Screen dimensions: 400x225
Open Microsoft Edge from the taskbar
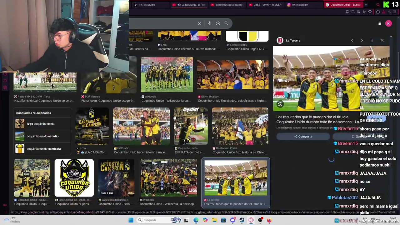(x=196, y=220)
